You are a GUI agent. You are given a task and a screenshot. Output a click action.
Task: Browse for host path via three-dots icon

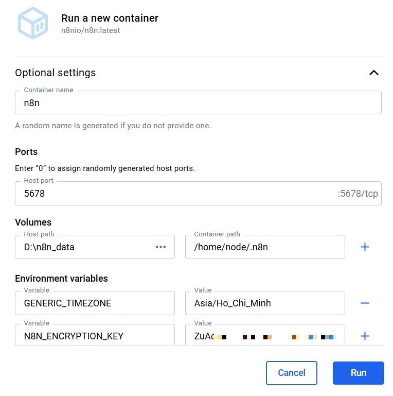(160, 247)
